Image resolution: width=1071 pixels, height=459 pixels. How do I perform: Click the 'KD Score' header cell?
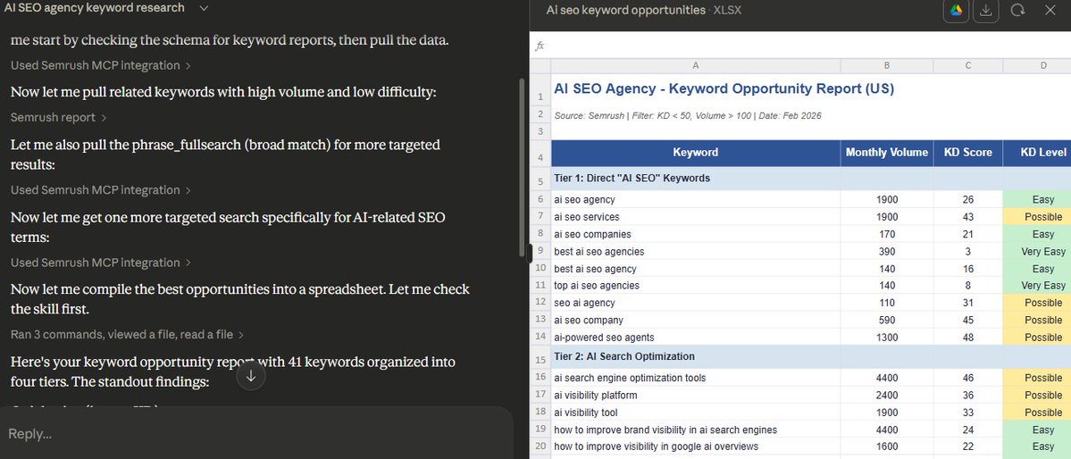click(968, 153)
